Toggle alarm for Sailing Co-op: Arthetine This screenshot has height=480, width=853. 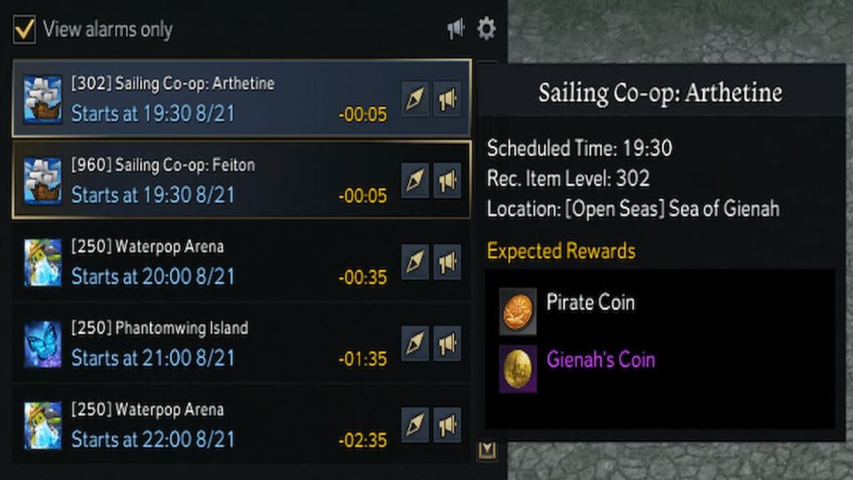coord(447,100)
